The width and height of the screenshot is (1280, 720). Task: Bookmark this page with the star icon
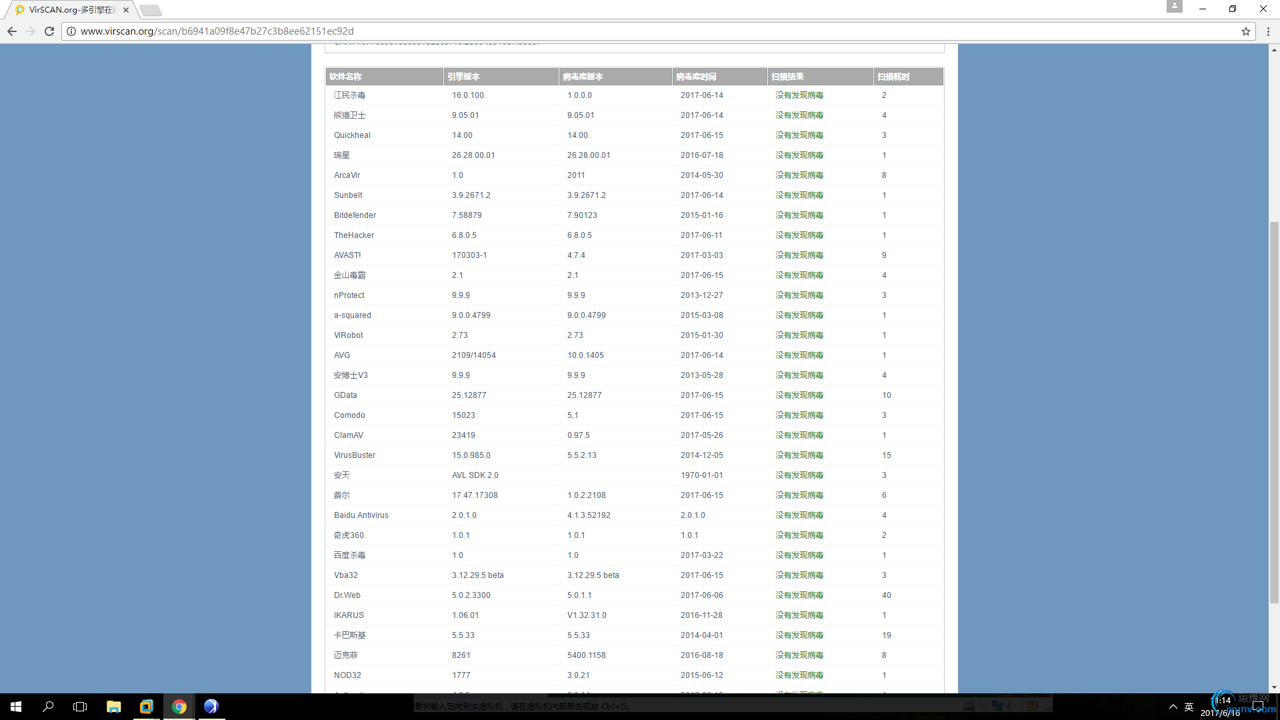coord(1245,31)
